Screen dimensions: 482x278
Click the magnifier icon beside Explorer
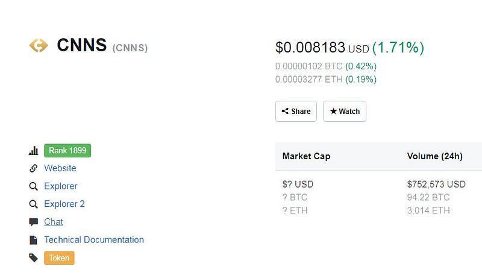click(34, 186)
